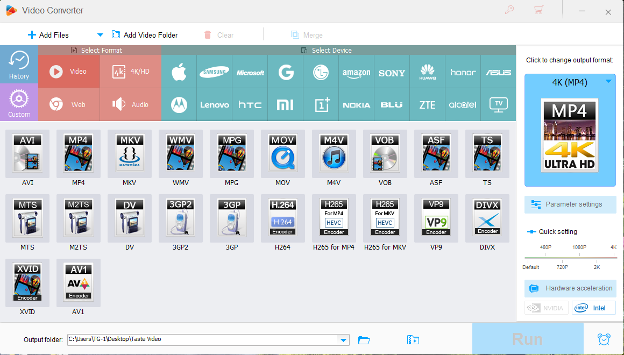Select H265 for MKV encoder

(385, 218)
